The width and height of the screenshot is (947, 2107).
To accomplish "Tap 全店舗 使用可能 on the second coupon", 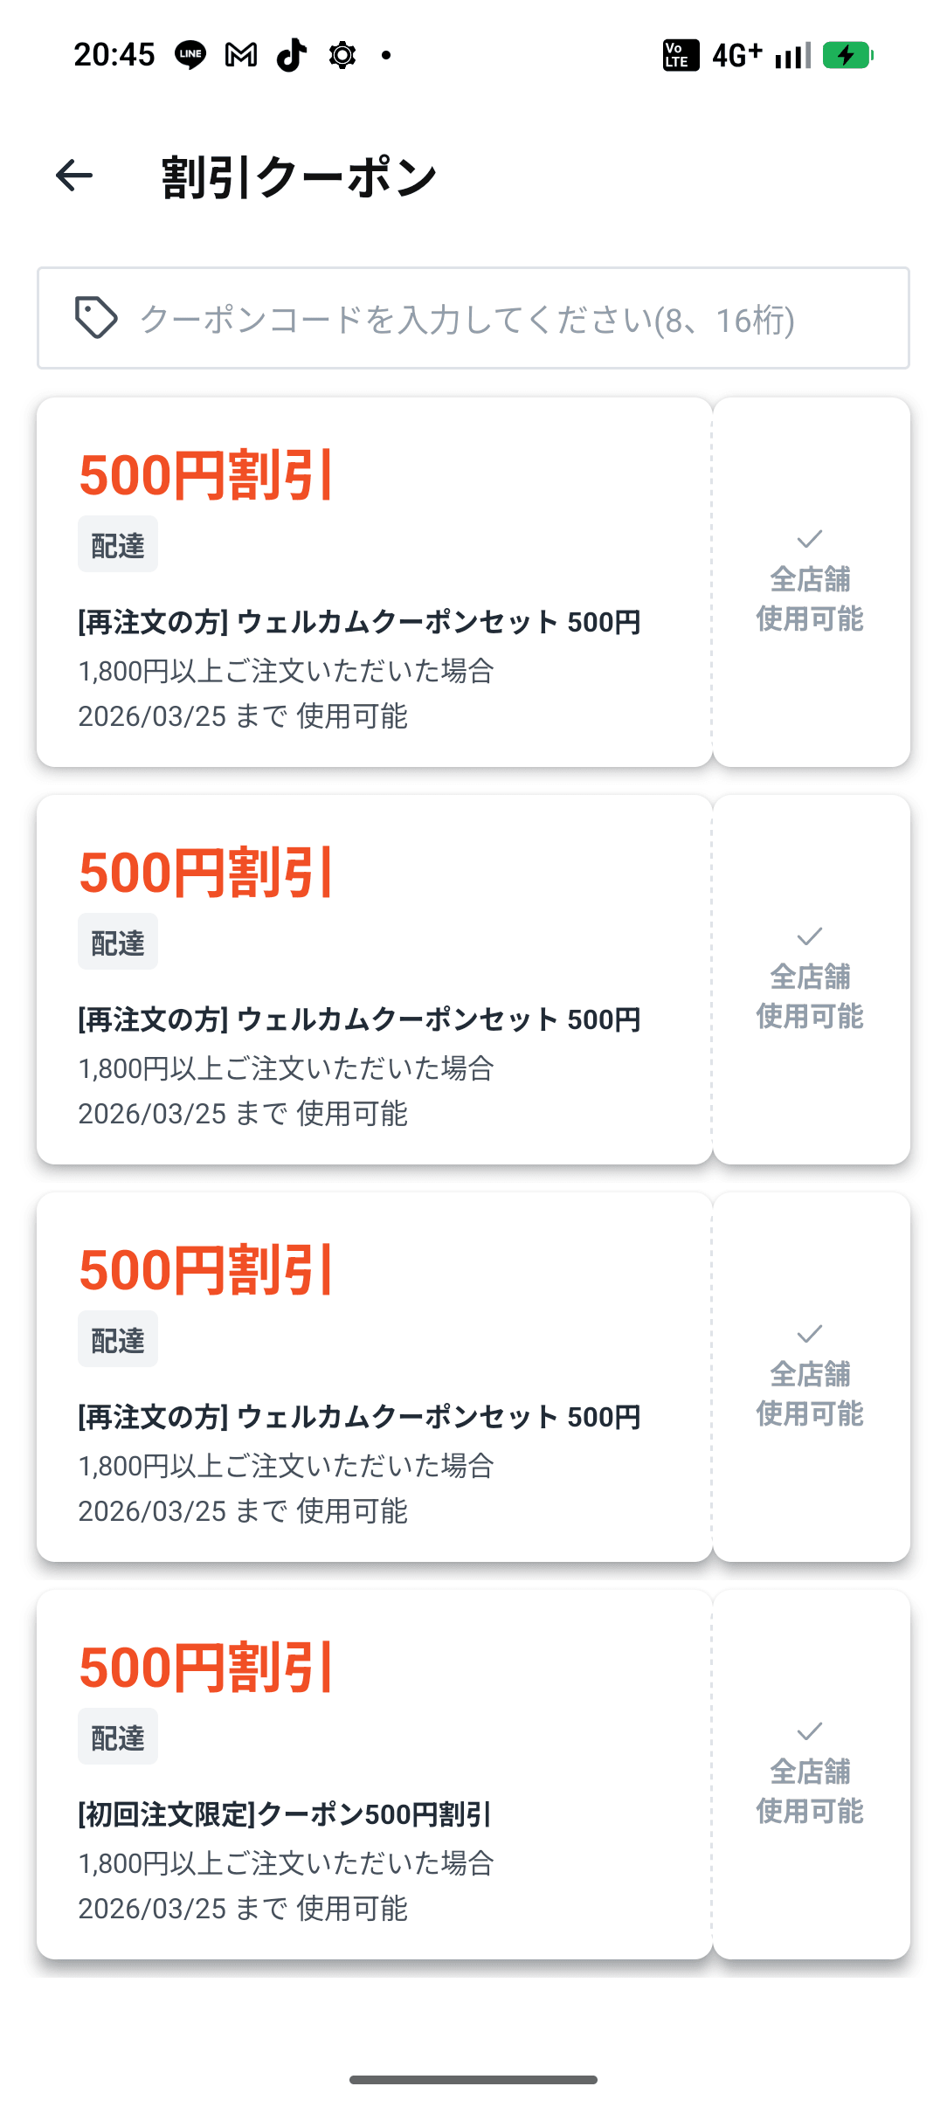I will click(810, 996).
